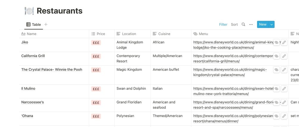Viewport: 299px width, 127px height.
Task: Click the Sort button
Action: (x=234, y=25)
